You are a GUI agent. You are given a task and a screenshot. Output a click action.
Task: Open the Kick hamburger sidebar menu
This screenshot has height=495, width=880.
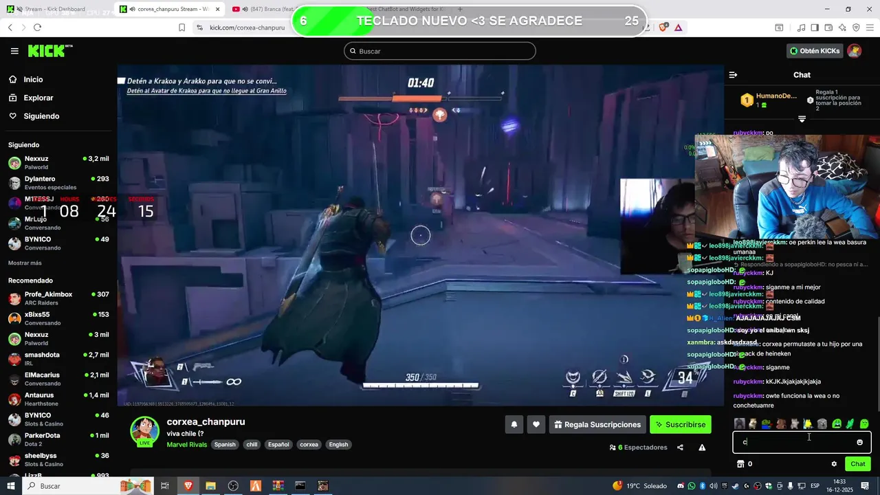[x=14, y=51]
